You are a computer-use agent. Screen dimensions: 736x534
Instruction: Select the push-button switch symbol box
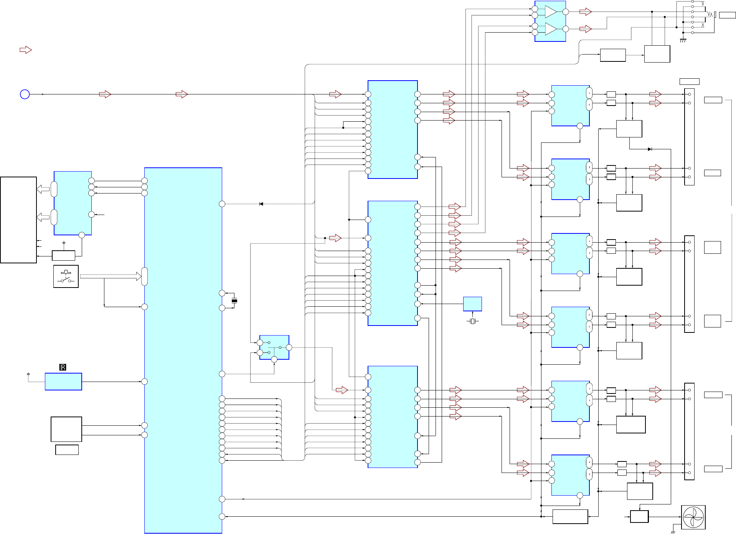point(66,276)
